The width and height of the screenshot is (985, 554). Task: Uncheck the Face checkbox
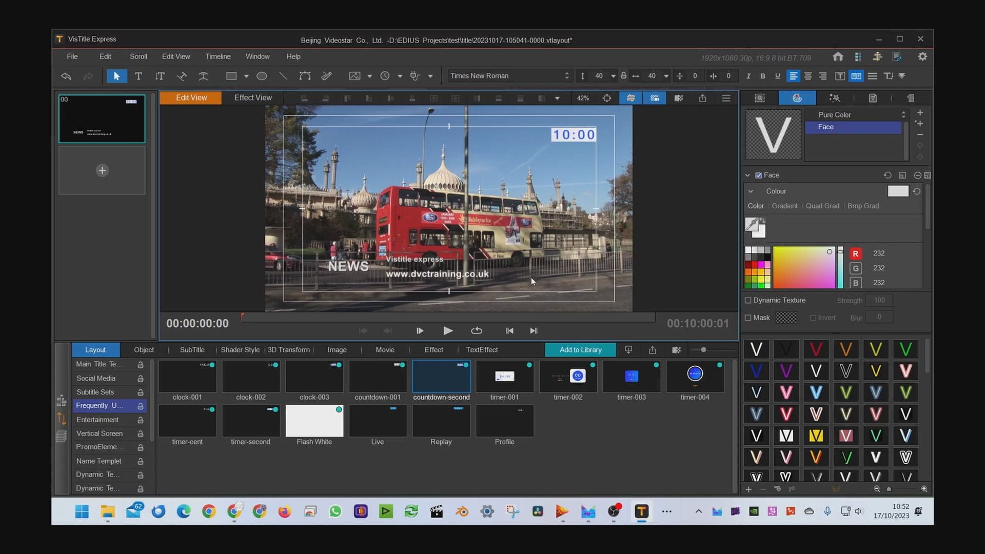[759, 175]
